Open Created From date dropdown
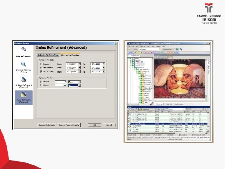The height and width of the screenshot is (169, 225). (79, 64)
